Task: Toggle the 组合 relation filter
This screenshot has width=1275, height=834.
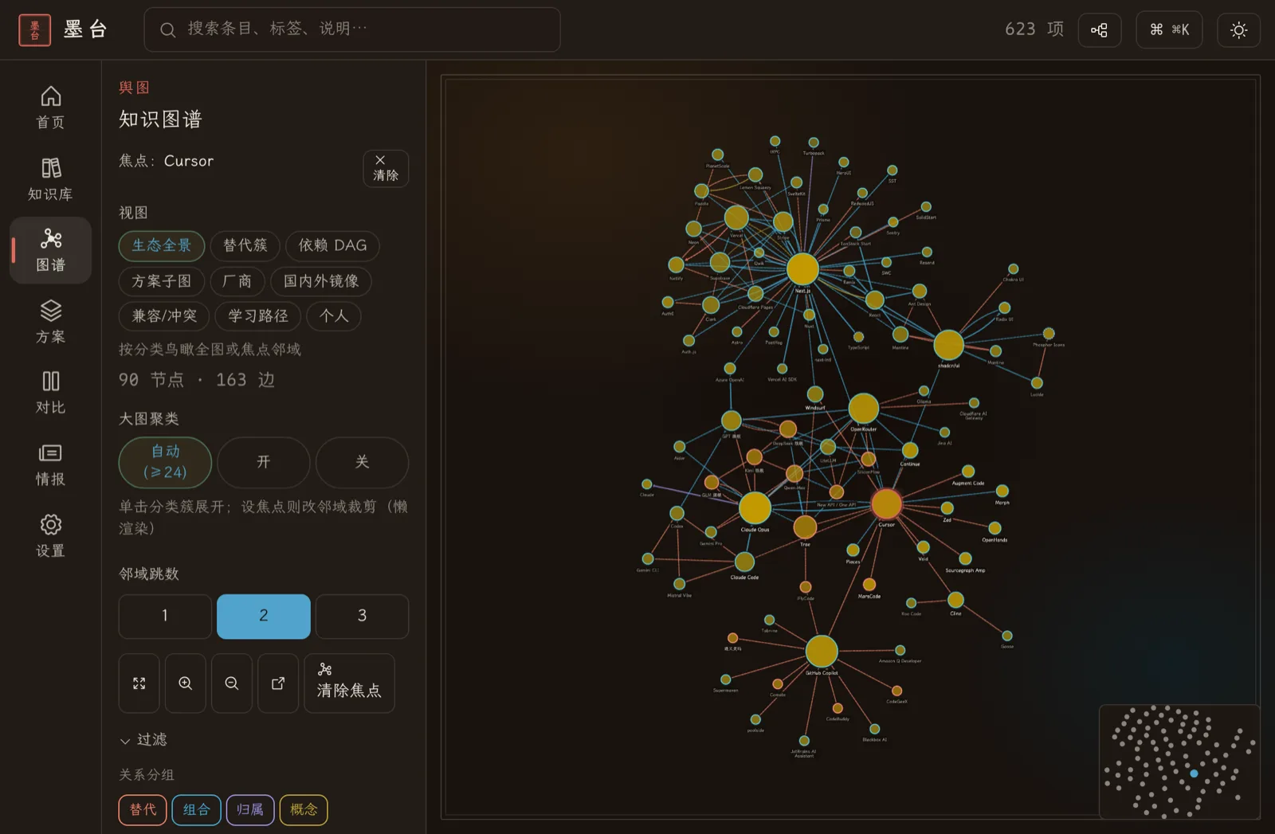Action: click(196, 810)
